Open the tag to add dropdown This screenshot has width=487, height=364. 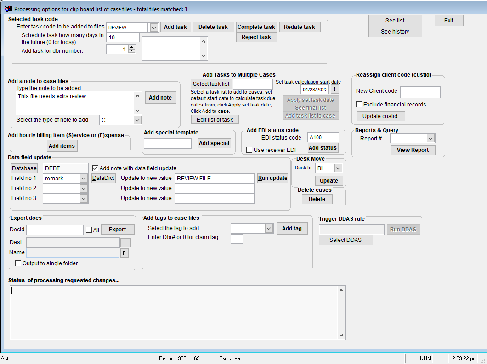pyautogui.click(x=269, y=229)
